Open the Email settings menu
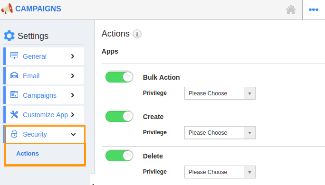The image size is (325, 185). tap(44, 76)
